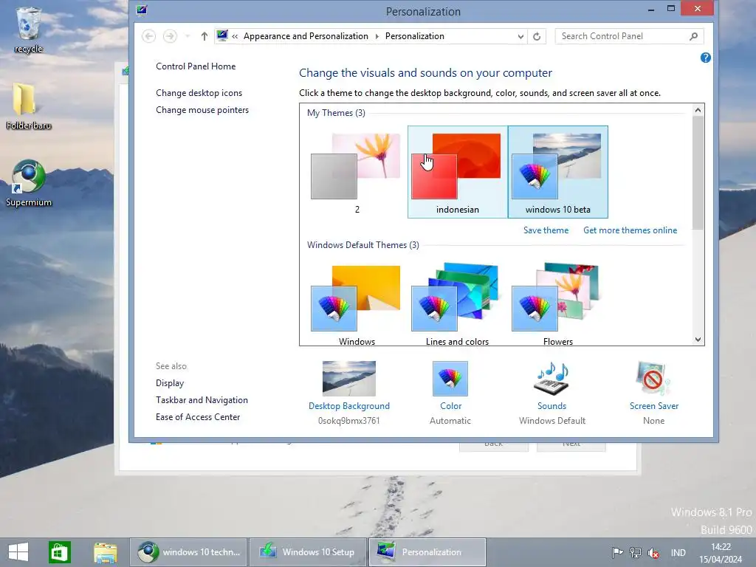Launch the Supermium desktop shortcut
Image resolution: width=756 pixels, height=567 pixels.
[29, 183]
